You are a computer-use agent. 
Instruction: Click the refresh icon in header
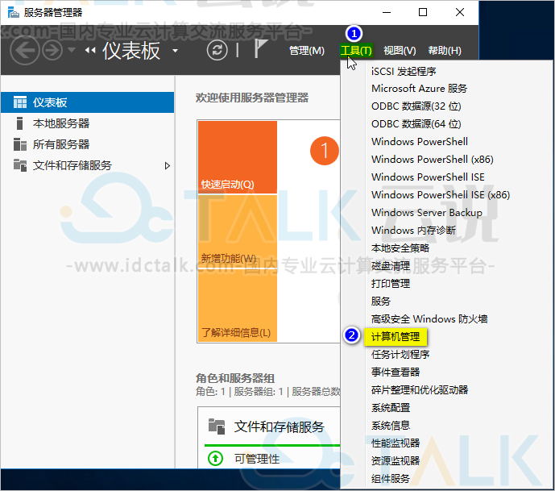[217, 50]
